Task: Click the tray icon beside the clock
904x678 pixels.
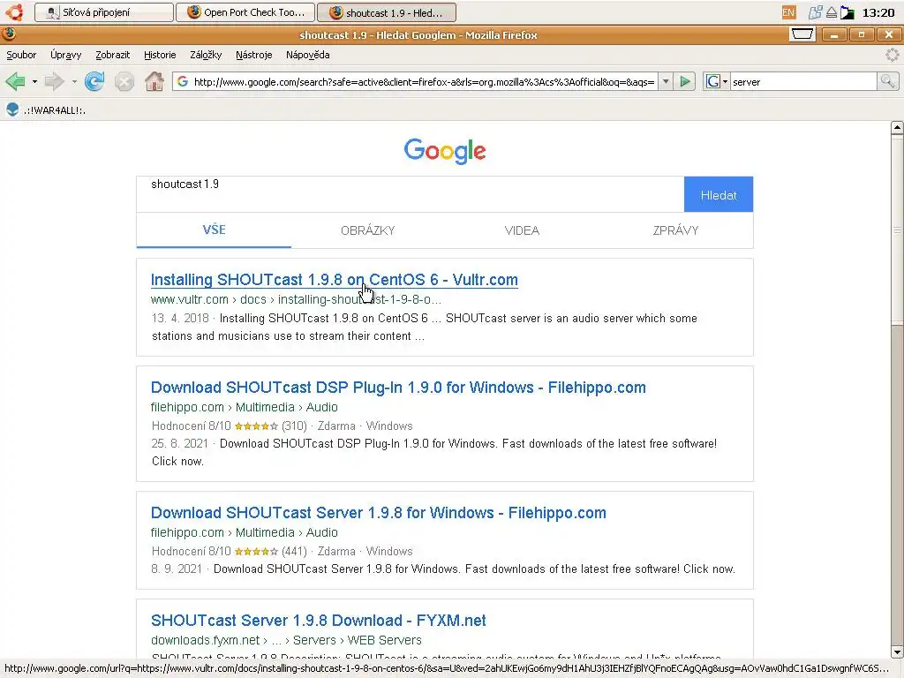Action: pos(847,12)
